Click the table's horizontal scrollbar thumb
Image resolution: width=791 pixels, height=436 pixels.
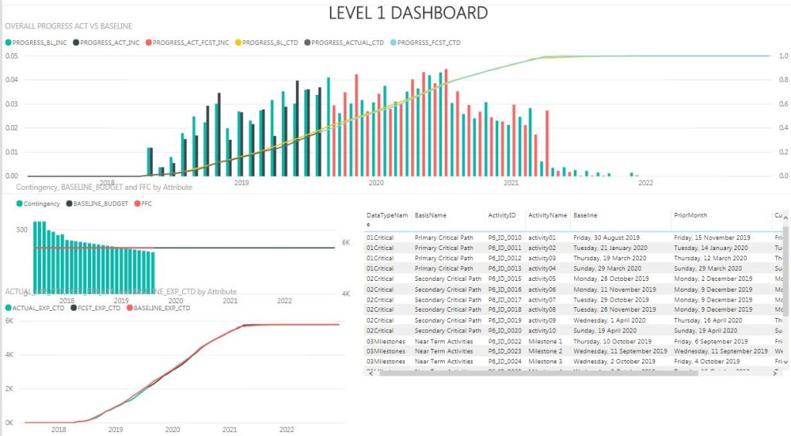tap(538, 373)
